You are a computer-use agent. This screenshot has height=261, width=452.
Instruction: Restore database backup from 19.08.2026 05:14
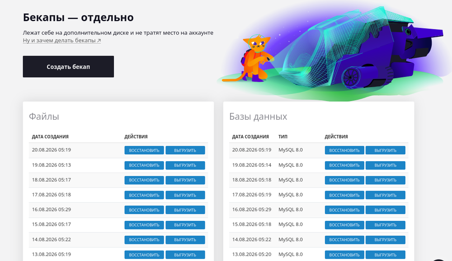tap(344, 165)
